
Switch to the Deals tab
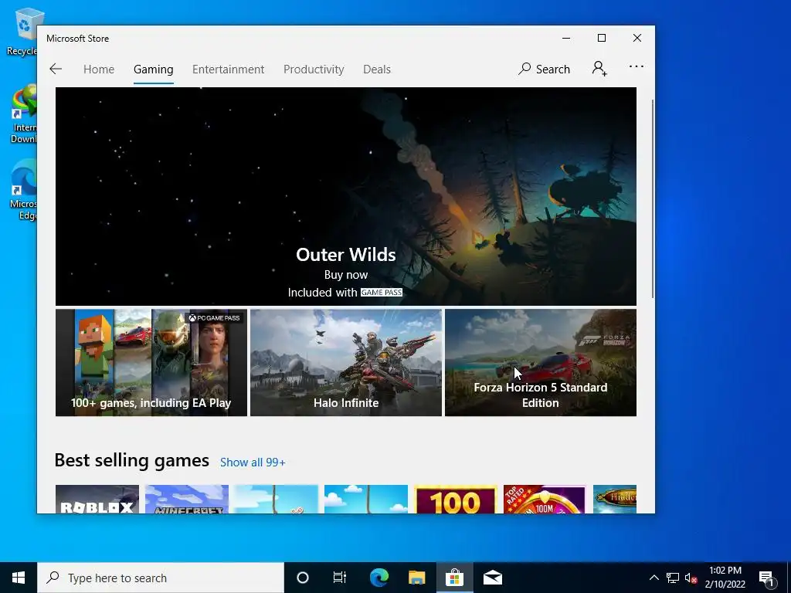point(377,69)
